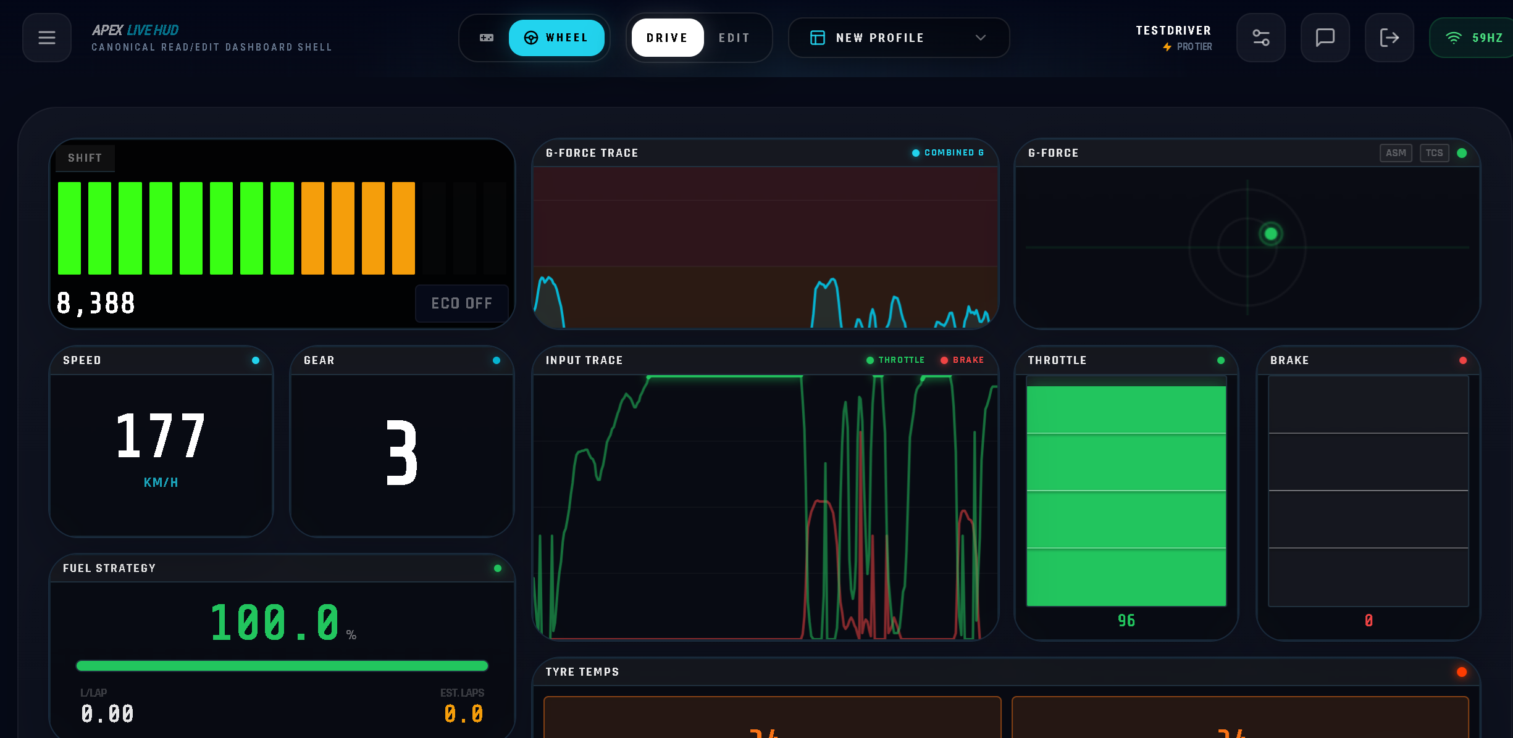Click the Throttle widget green dot
Screen dimensions: 1513x738
point(1221,360)
